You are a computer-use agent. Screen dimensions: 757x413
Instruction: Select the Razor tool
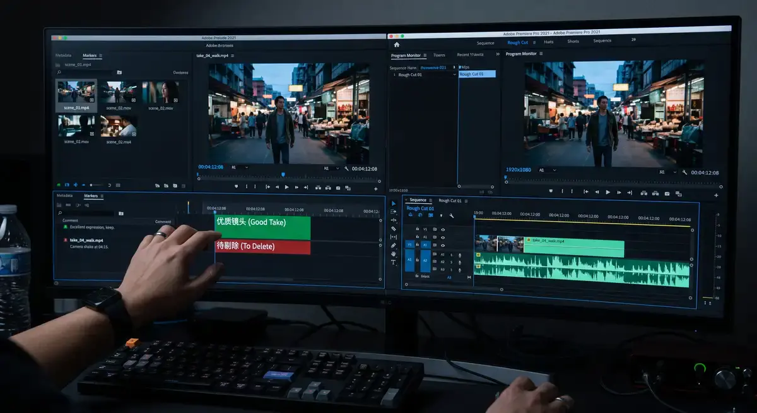394,229
